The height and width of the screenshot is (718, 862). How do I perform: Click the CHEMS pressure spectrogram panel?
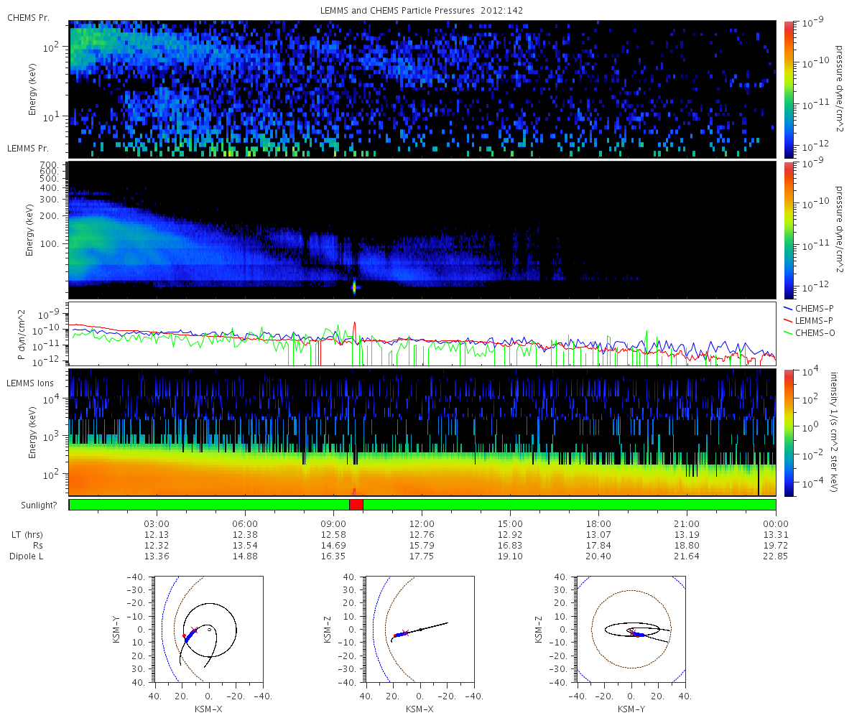422,89
